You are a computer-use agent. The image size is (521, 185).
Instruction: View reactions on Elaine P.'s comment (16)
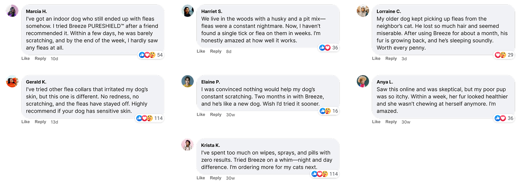click(329, 111)
